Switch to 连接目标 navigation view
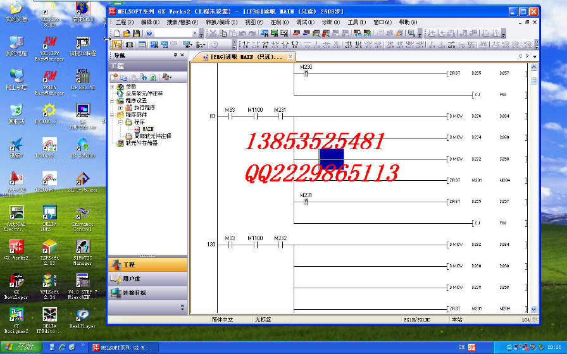This screenshot has height=354, width=567. [x=147, y=293]
